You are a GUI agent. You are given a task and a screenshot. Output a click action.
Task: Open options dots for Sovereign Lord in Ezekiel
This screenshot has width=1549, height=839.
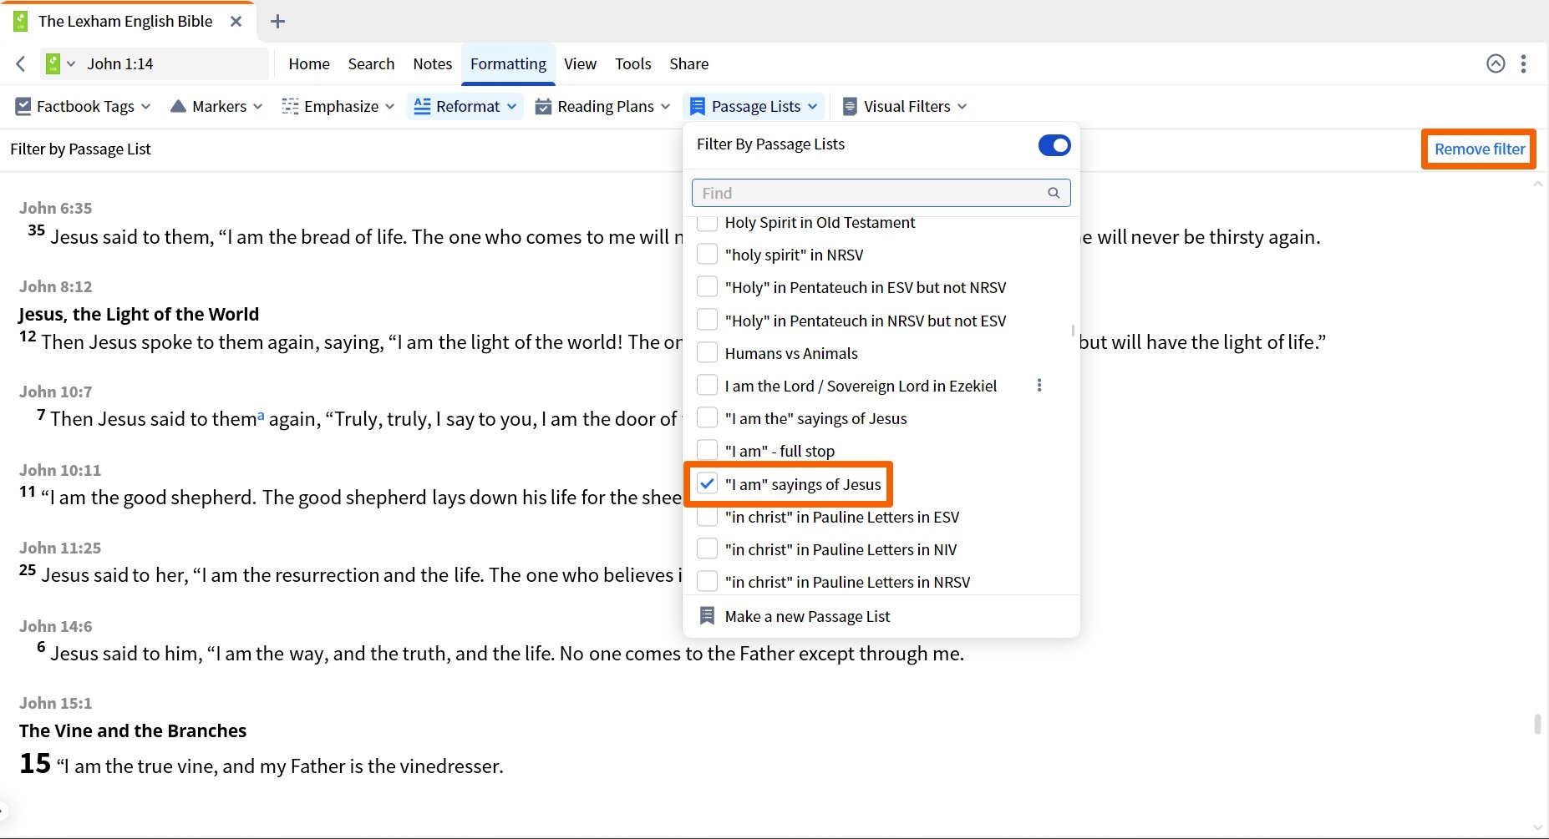coord(1039,385)
